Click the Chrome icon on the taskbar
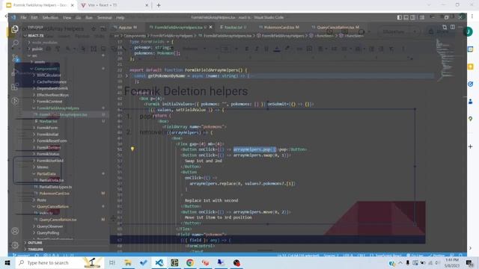The width and height of the screenshot is (479, 269). [190, 262]
